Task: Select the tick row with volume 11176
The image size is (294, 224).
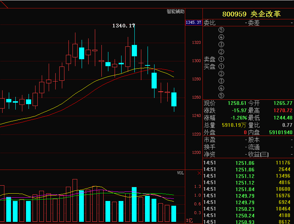Action: [x=248, y=163]
